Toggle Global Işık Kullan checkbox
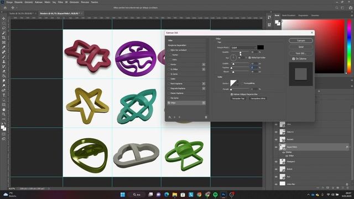The height and width of the screenshot is (199, 354). (249, 57)
